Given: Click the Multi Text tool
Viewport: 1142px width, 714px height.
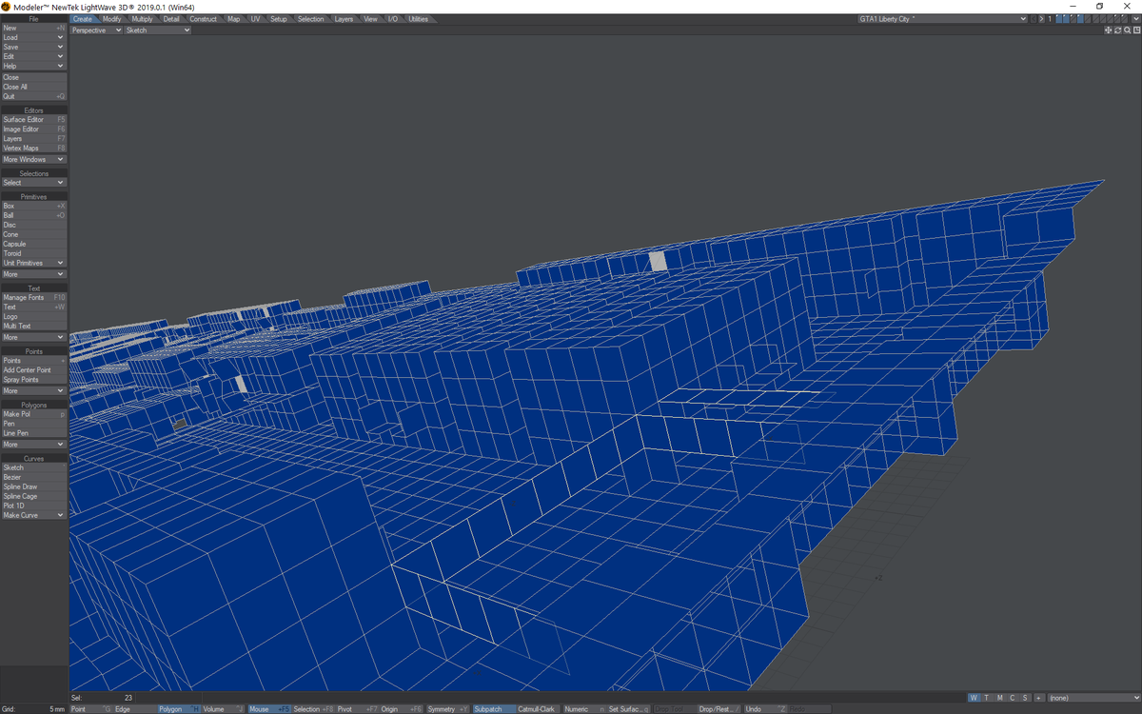Looking at the screenshot, I should pos(33,326).
